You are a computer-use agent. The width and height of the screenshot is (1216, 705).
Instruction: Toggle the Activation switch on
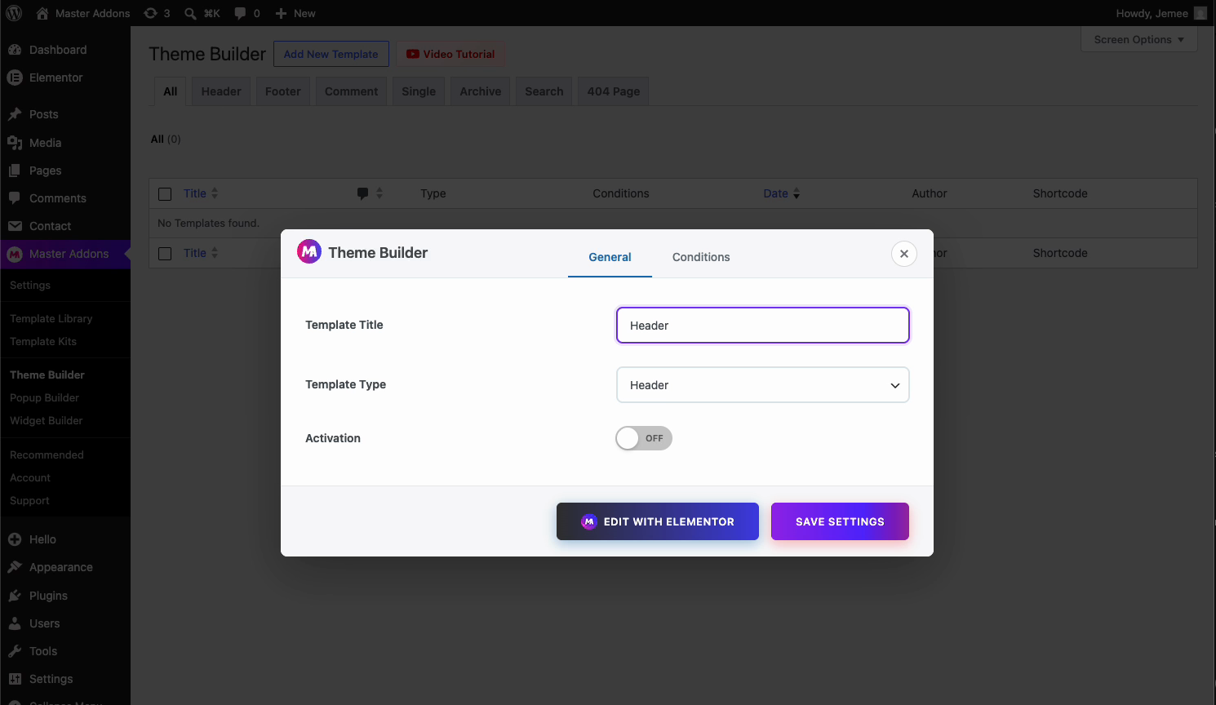click(x=644, y=438)
